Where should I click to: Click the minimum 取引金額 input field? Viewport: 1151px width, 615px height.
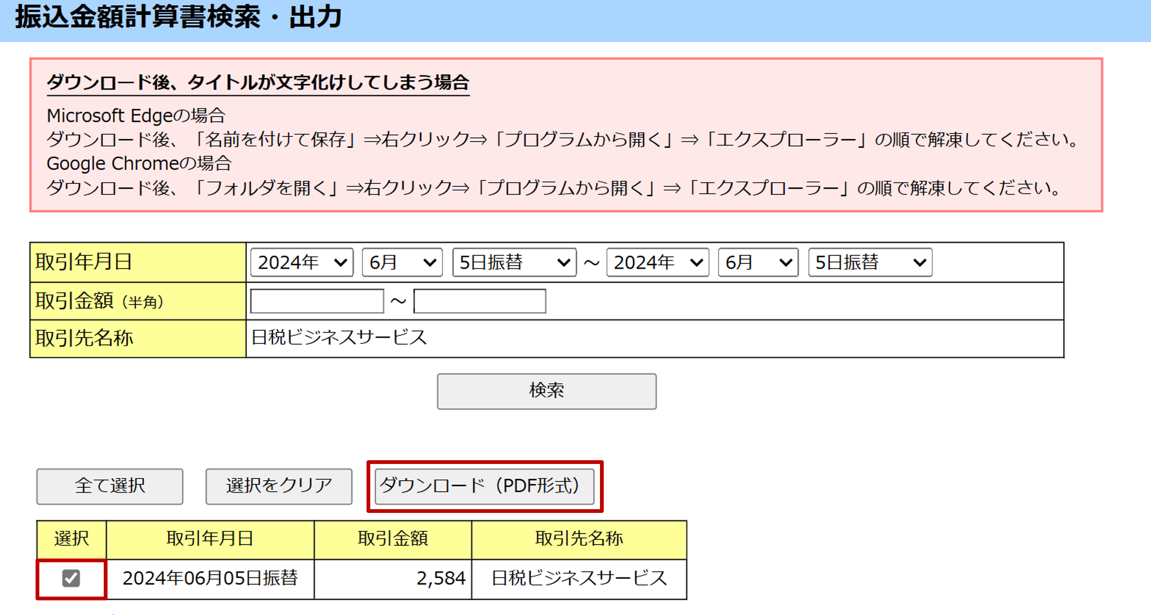click(x=317, y=301)
